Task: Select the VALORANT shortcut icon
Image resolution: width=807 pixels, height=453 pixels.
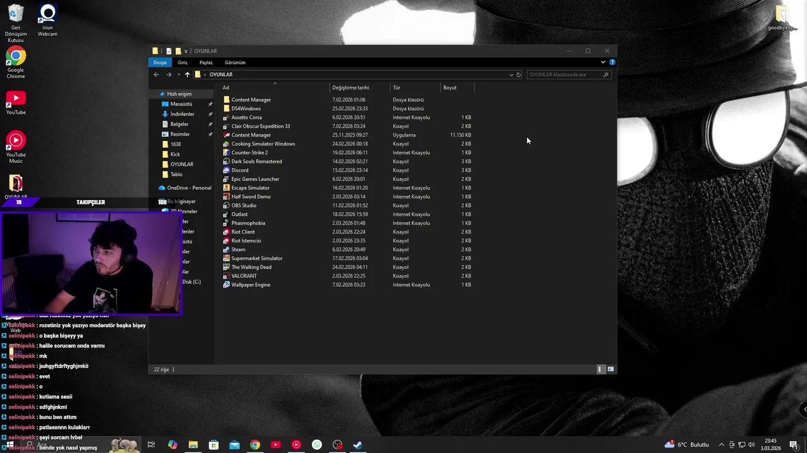Action: click(x=226, y=276)
